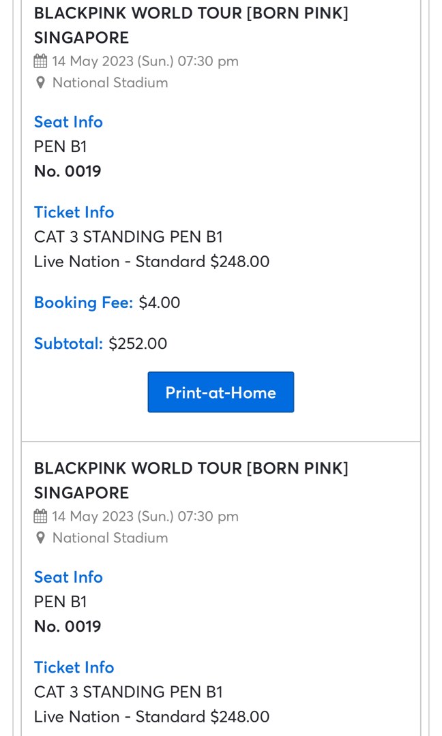Click the BLACKPINK WORLD TOUR title on first ticket
The image size is (442, 736).
pyautogui.click(x=191, y=12)
